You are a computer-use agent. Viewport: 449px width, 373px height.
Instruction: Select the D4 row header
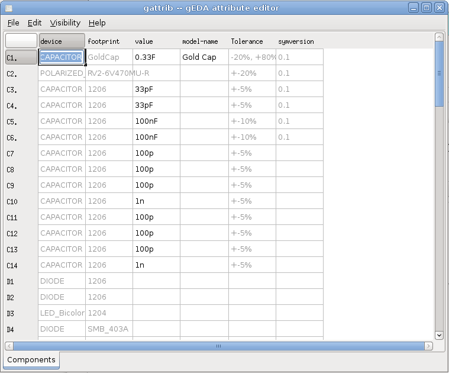(x=21, y=329)
